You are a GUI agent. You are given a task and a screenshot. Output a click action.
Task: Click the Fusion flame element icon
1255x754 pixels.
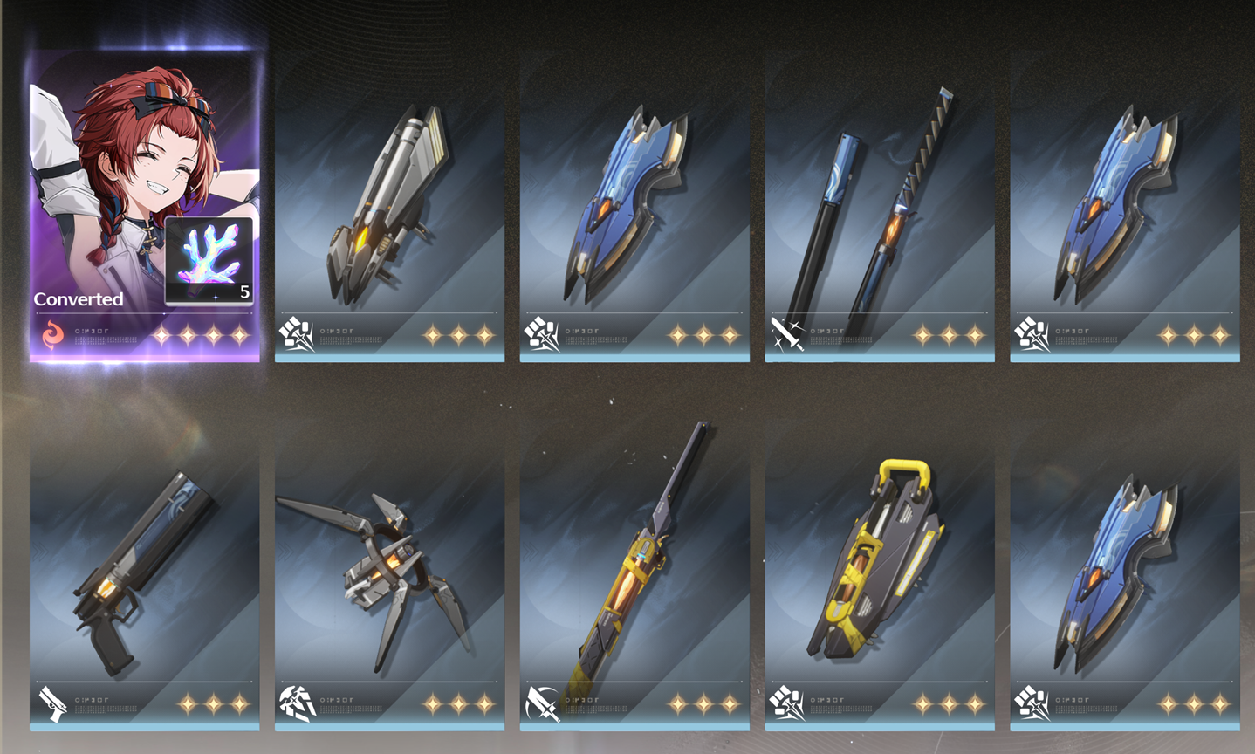(x=53, y=334)
